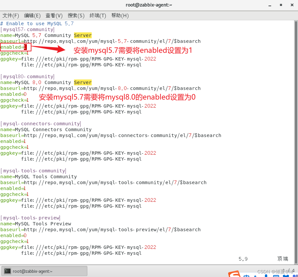Image resolution: width=298 pixels, height=277 pixels.
Task: Click the root@zabbix-agent taskbar button
Action: pyautogui.click(x=45, y=271)
